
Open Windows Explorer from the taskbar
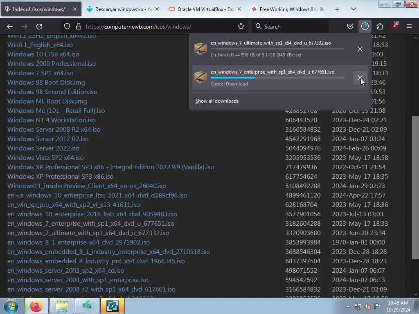(62, 306)
